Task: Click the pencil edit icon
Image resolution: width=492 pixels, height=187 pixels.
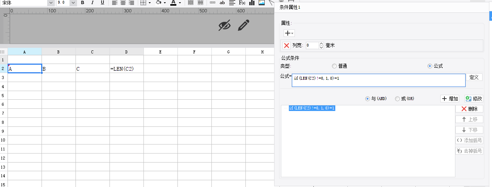Action: 244,25
